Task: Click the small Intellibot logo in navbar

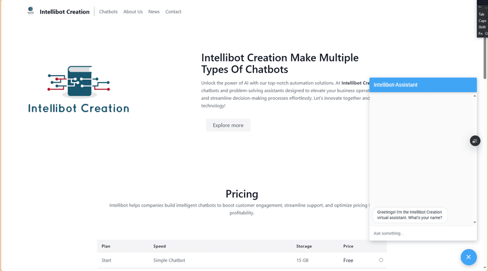Action: coord(31,11)
